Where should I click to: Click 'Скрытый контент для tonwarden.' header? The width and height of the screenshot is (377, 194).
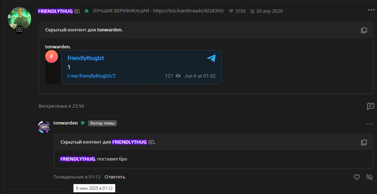pyautogui.click(x=84, y=30)
